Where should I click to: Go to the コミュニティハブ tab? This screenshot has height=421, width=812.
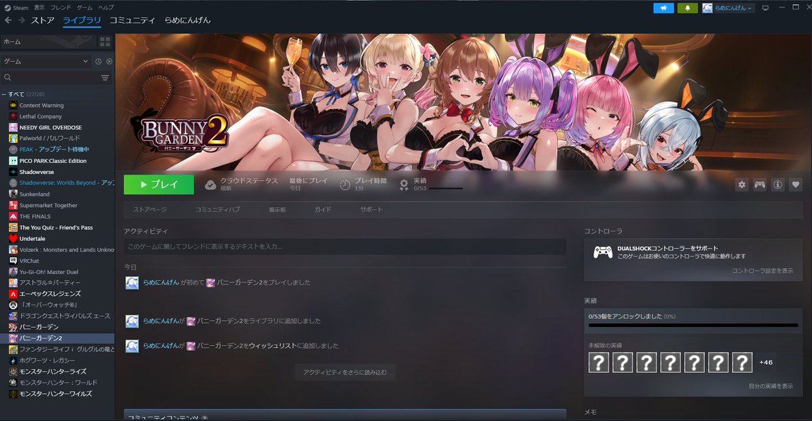click(x=217, y=210)
